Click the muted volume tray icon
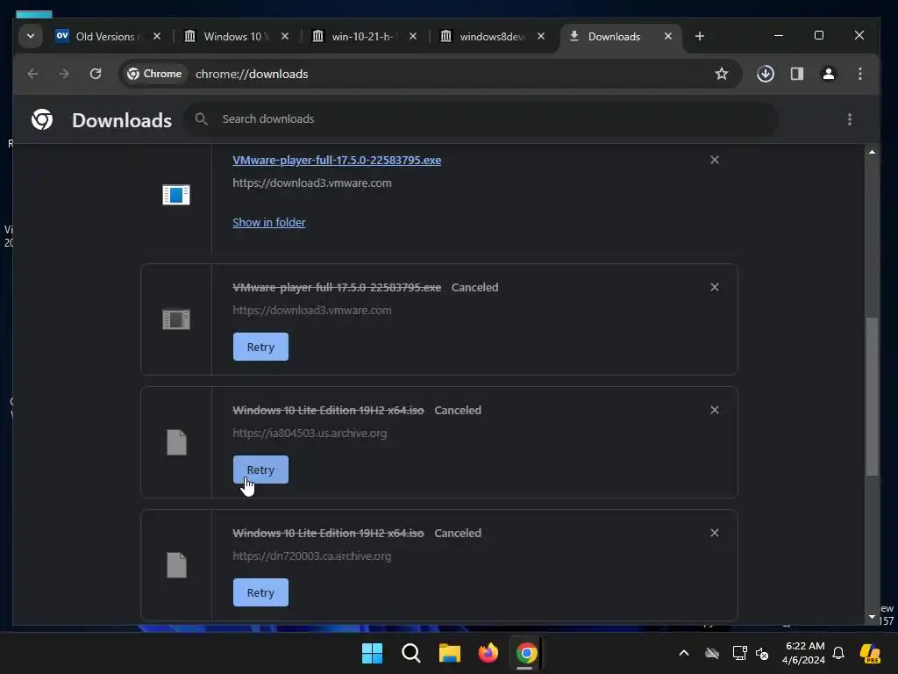Viewport: 898px width, 674px height. click(x=762, y=653)
